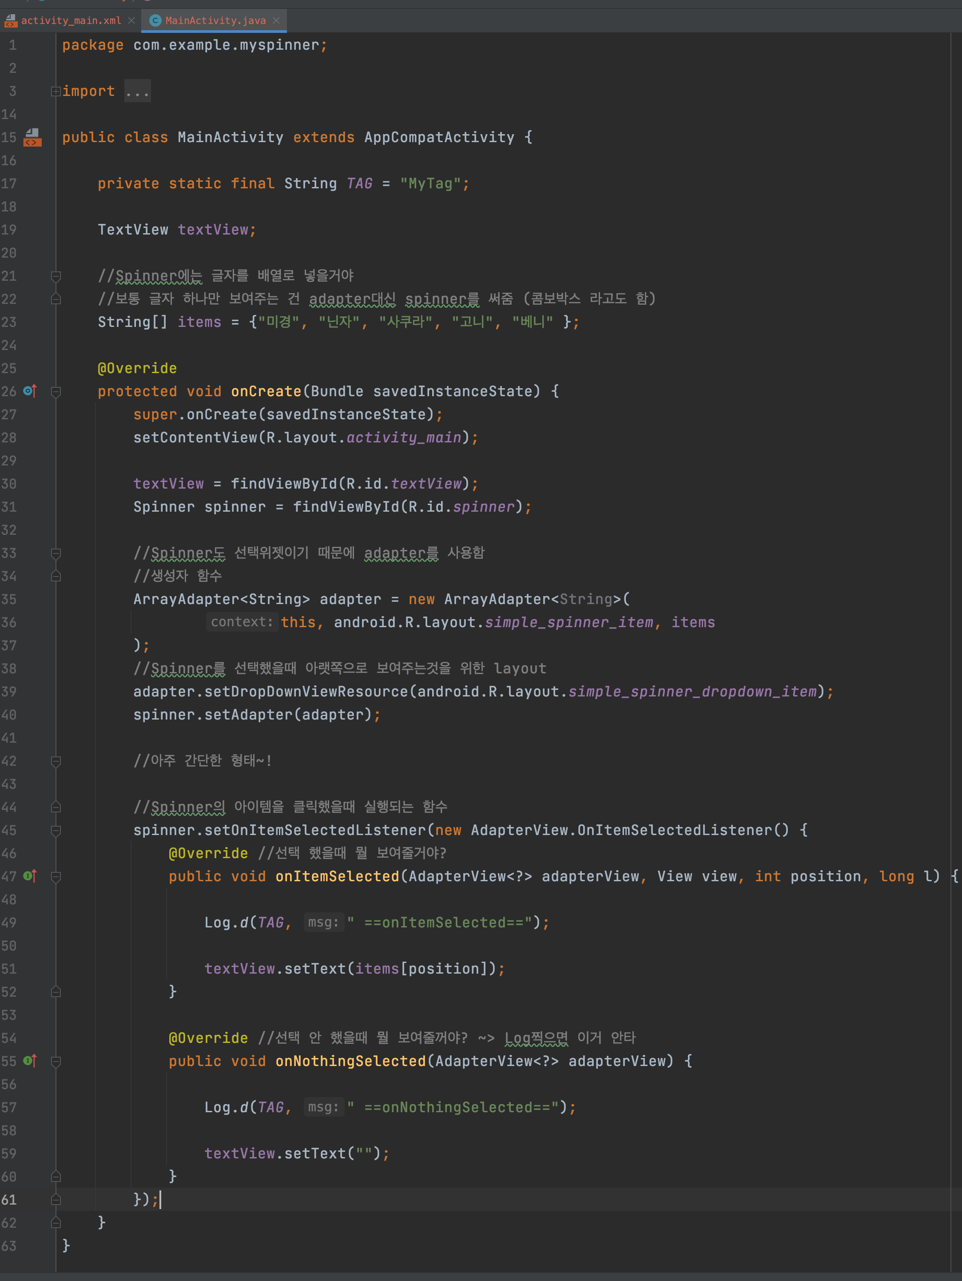Click the implements gutter icon beside onNothingSelected
Viewport: 962px width, 1281px height.
[30, 1061]
